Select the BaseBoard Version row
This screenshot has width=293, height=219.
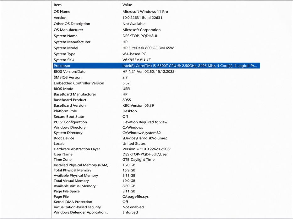(x=157, y=105)
